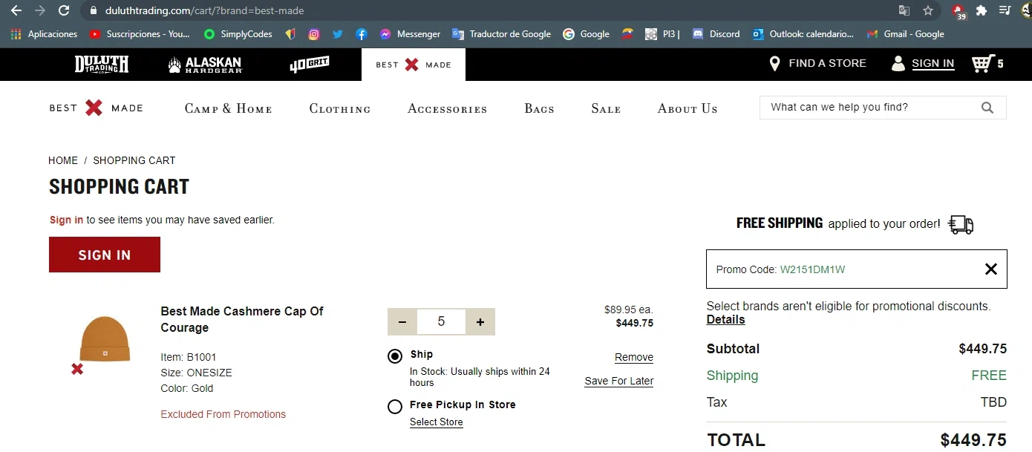Click the quantity field showing 5
The width and height of the screenshot is (1032, 452).
tap(441, 322)
